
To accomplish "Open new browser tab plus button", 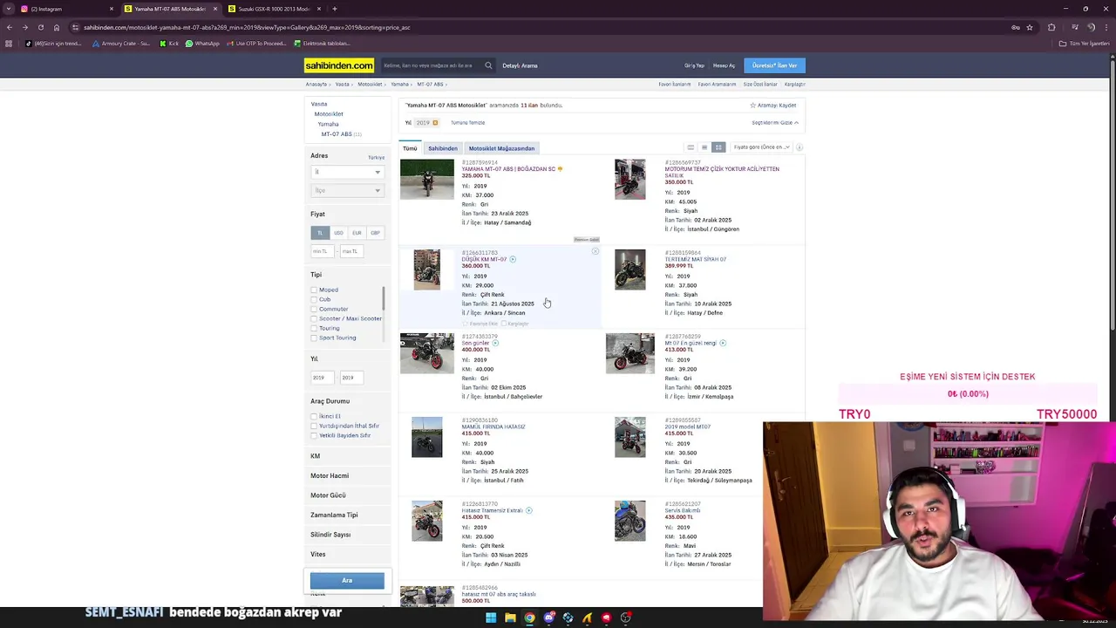I will [x=335, y=9].
